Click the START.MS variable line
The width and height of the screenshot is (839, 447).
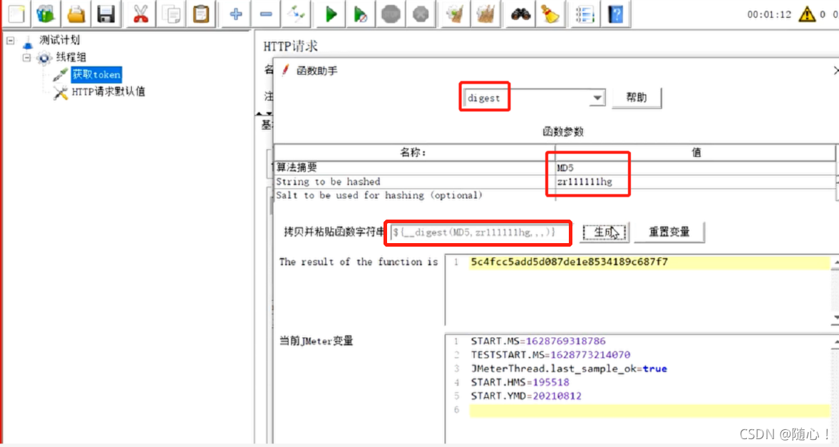[537, 341]
